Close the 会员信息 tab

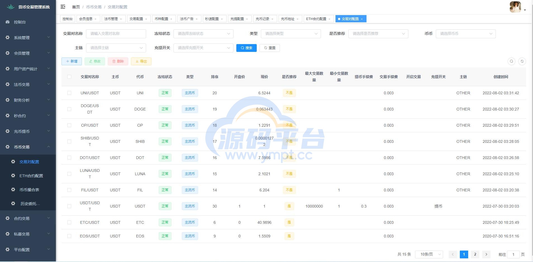point(96,19)
